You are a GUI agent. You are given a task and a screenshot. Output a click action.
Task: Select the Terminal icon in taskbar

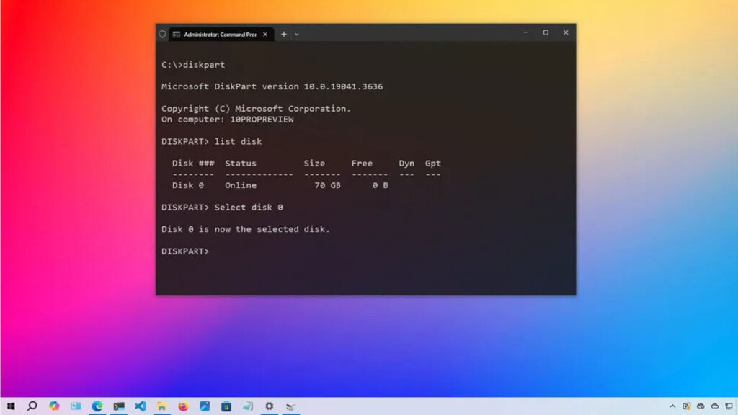pyautogui.click(x=119, y=406)
